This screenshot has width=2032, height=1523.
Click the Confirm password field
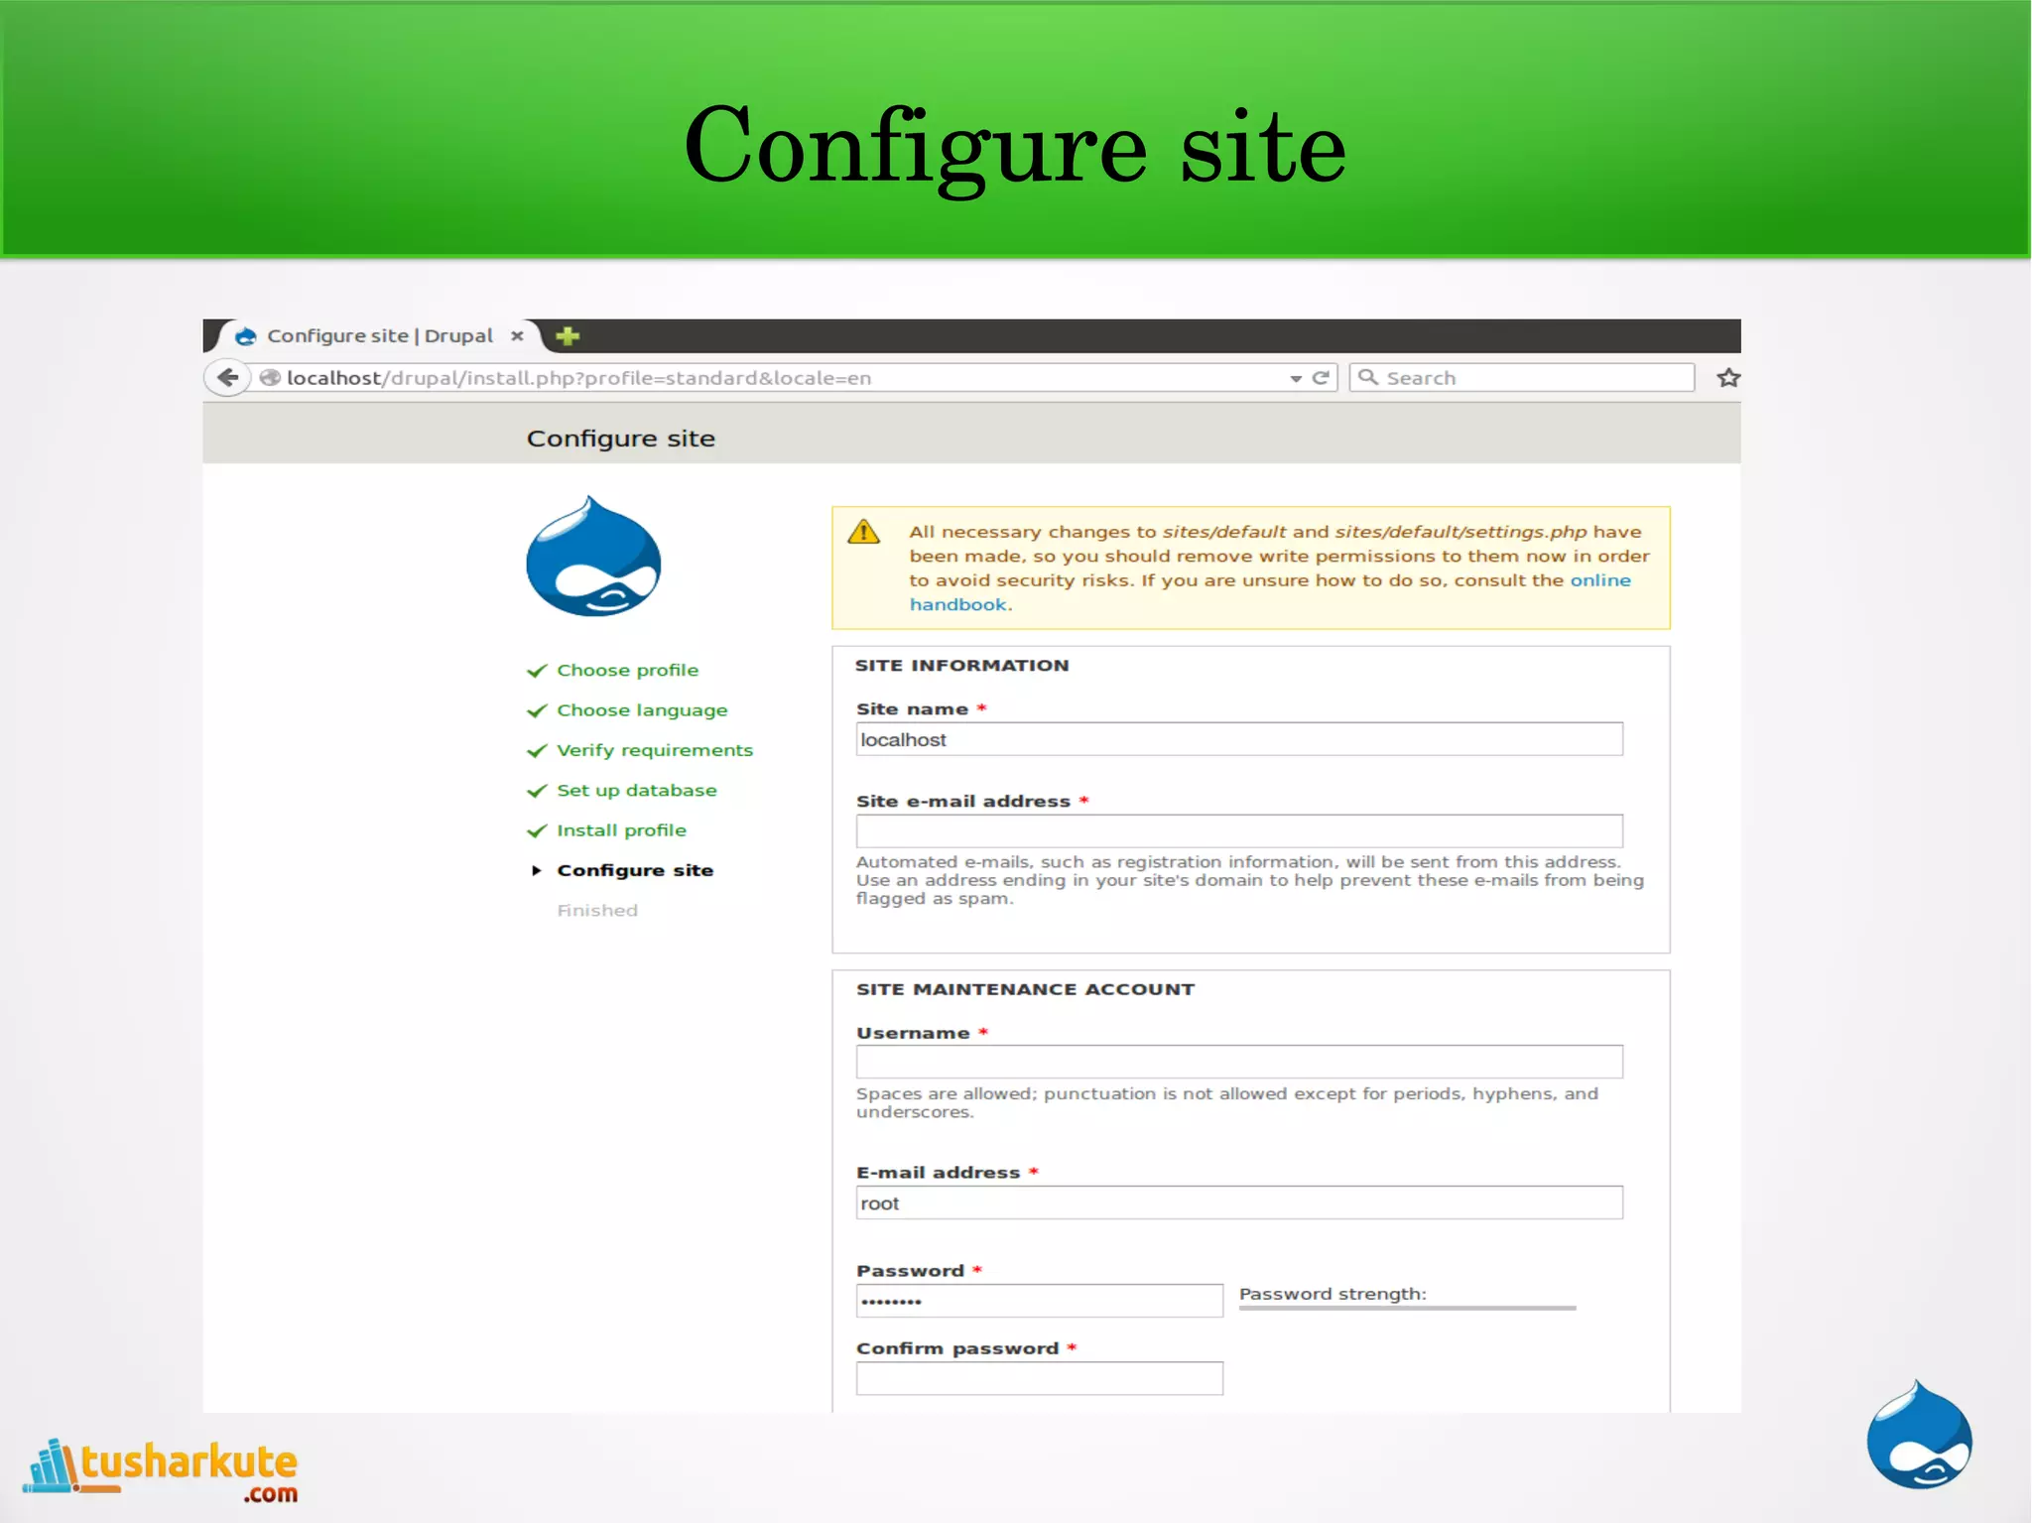pyautogui.click(x=1039, y=1378)
